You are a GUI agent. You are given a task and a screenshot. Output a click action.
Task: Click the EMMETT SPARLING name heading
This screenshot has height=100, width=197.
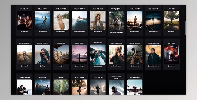153,43
